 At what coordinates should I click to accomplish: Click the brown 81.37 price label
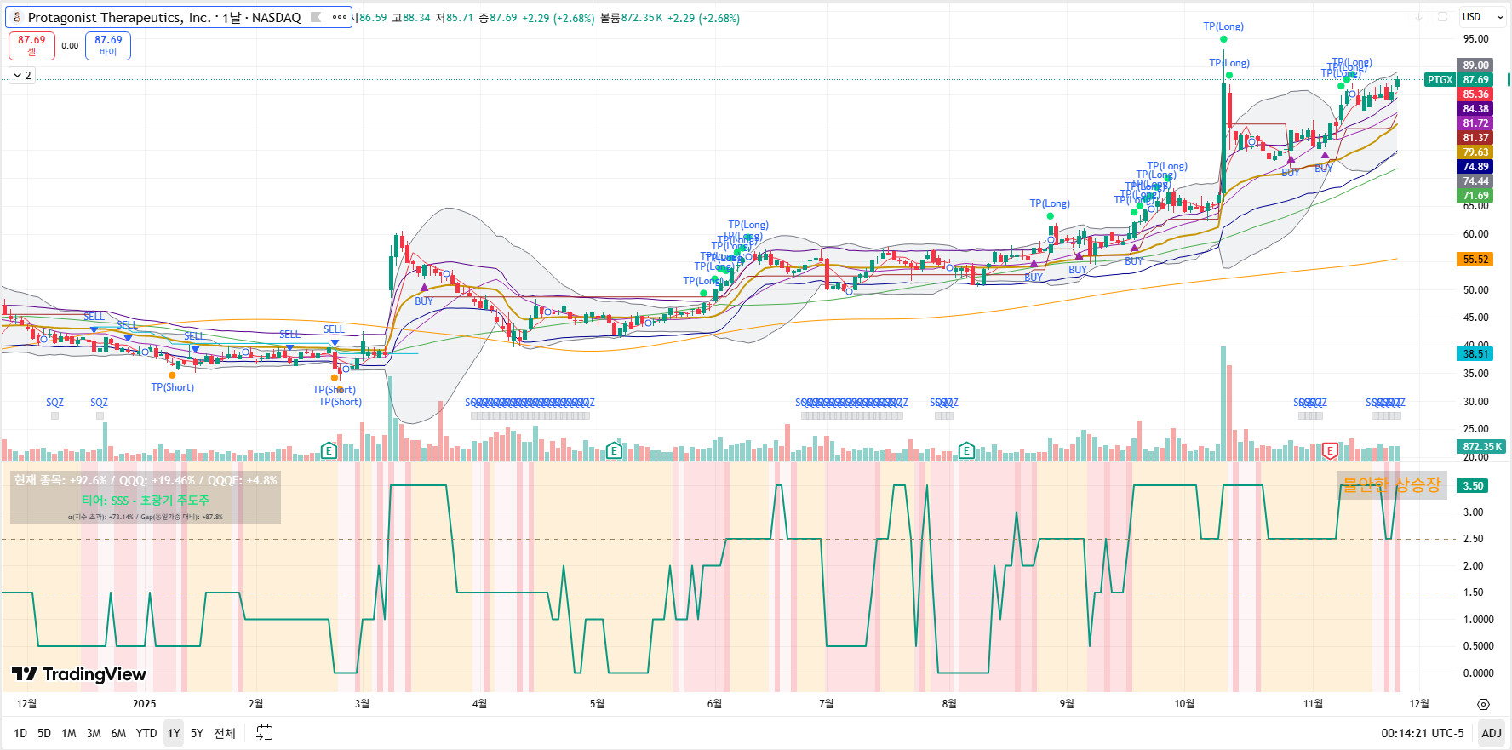(1475, 138)
